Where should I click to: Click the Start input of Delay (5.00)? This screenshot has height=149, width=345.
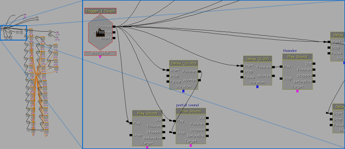(242, 66)
